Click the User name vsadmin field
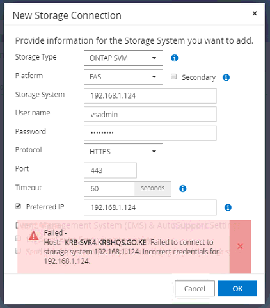The image size is (270, 308). 150,115
